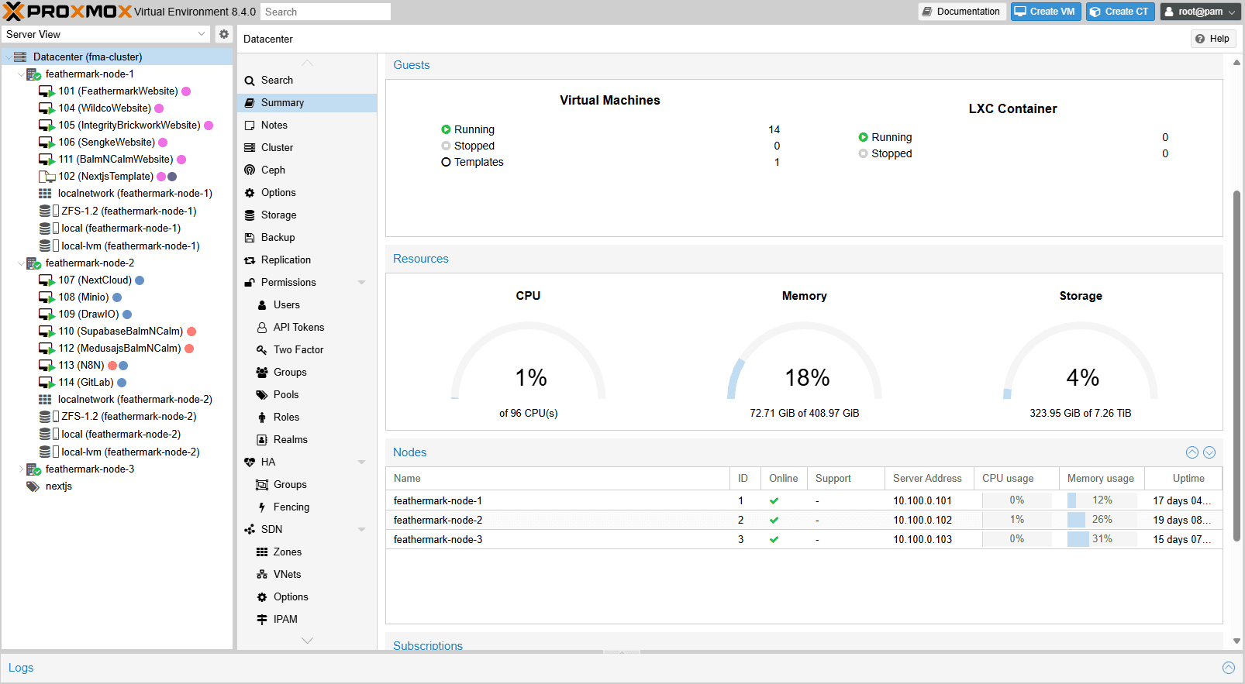1245x684 pixels.
Task: Click the VNets network icon
Action: pyautogui.click(x=262, y=575)
